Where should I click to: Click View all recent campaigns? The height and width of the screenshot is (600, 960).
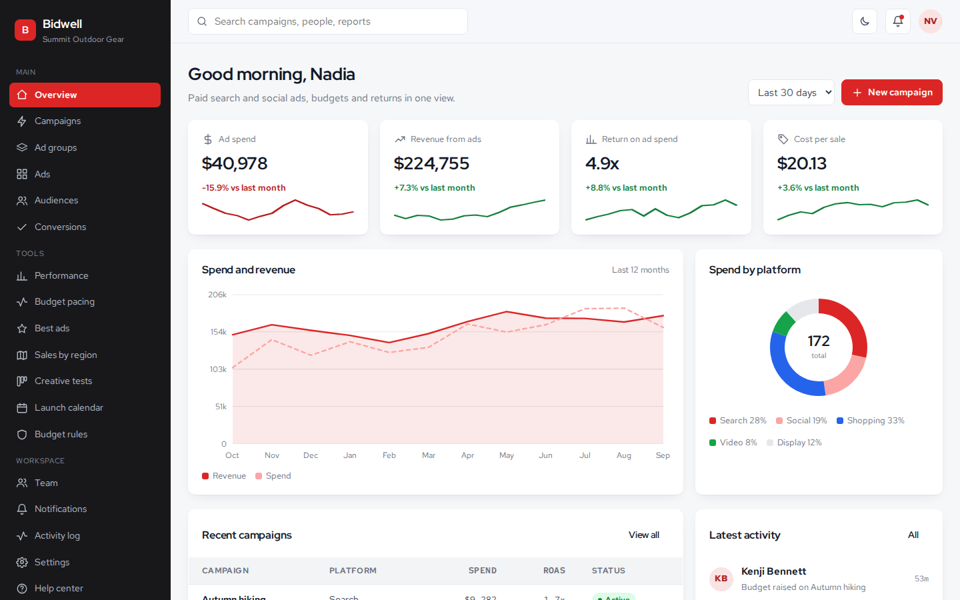644,535
